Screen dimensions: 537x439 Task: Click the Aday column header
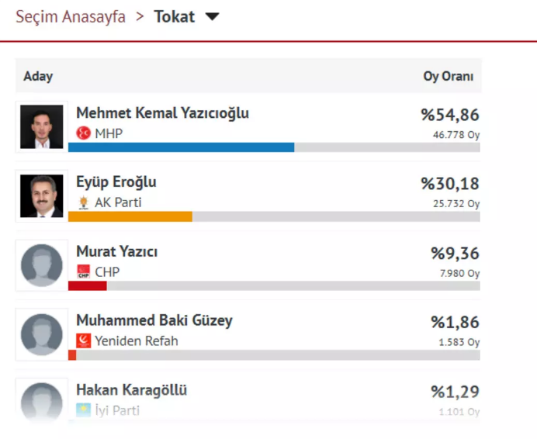pyautogui.click(x=38, y=76)
